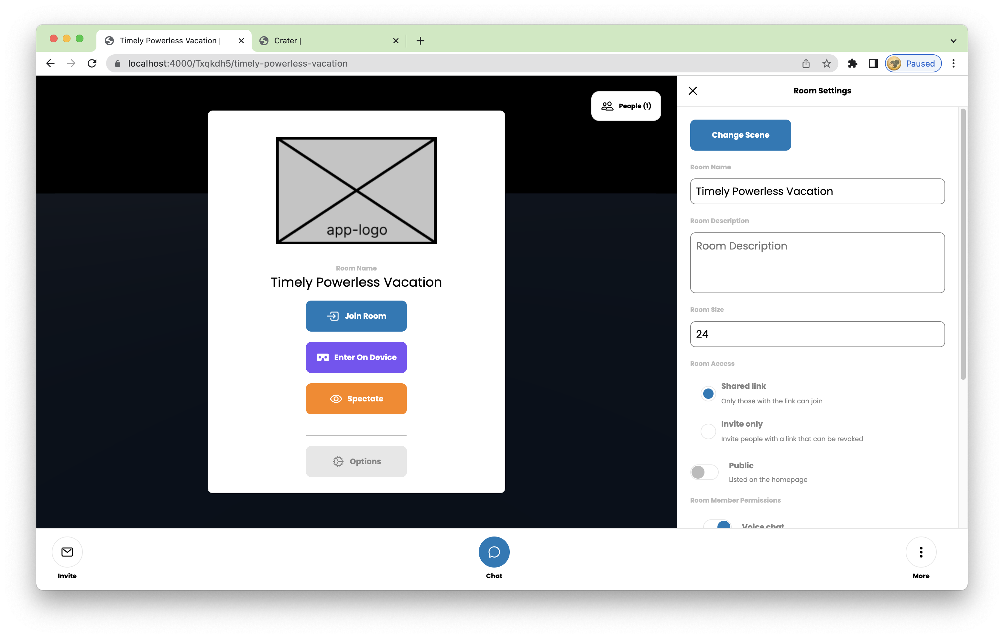Open the More three-dot menu at bottom

coord(921,552)
